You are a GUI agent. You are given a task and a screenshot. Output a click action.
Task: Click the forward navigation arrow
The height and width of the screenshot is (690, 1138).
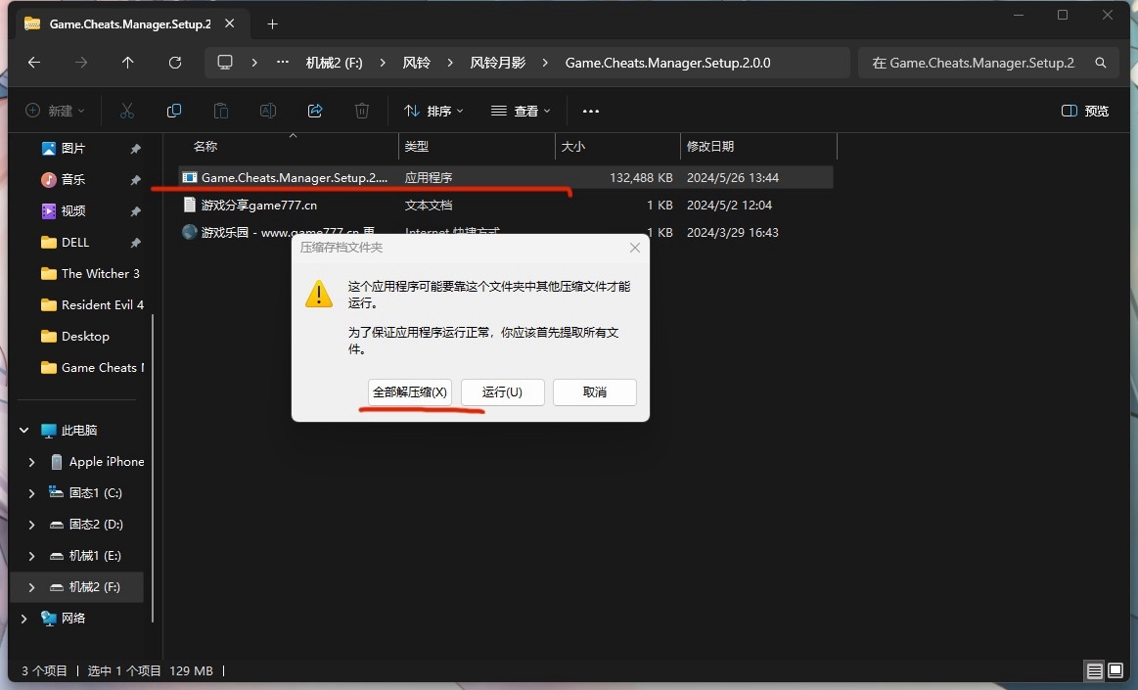point(81,63)
